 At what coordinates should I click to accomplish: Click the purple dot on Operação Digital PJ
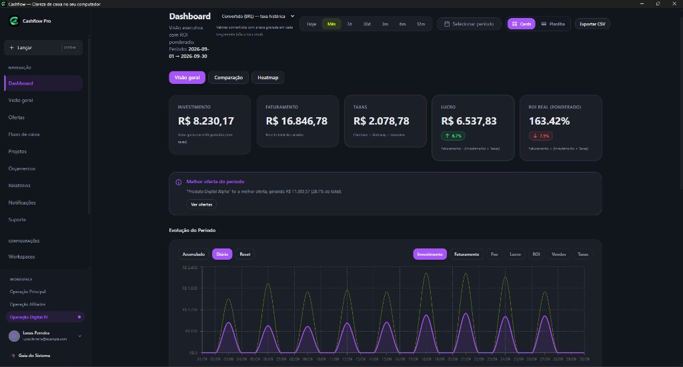[79, 317]
